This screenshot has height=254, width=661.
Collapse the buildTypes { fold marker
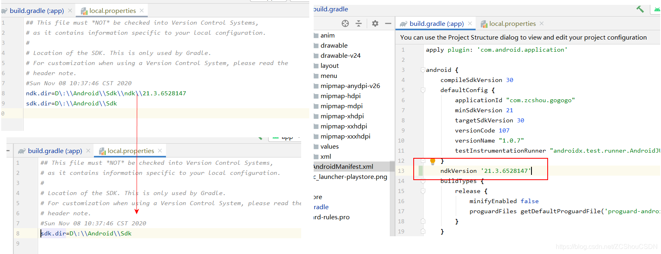click(423, 181)
